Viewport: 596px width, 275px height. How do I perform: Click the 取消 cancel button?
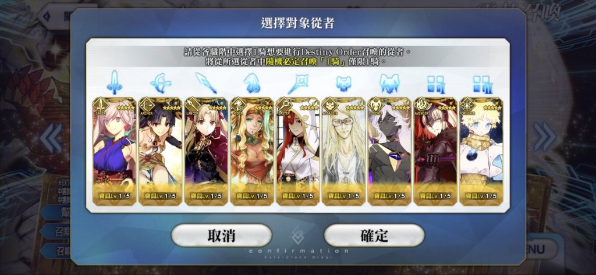click(x=222, y=235)
